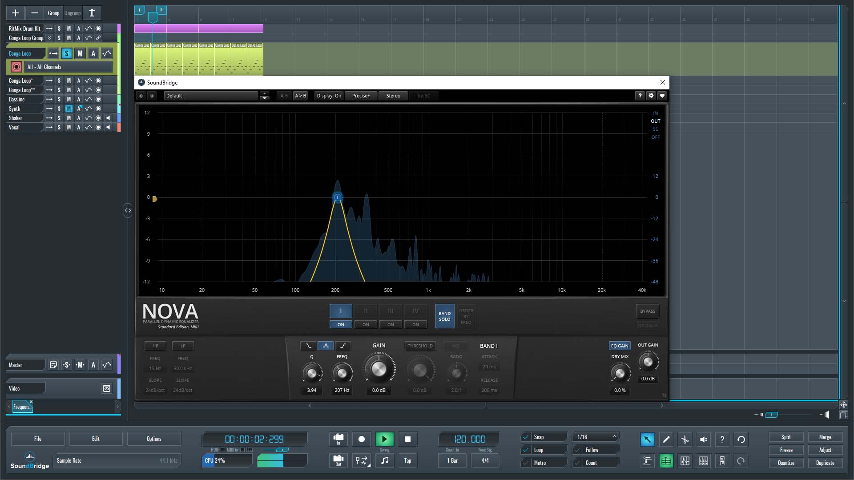Screen dimensions: 854x480
Task: Select the pencil draw tool
Action: coord(666,440)
